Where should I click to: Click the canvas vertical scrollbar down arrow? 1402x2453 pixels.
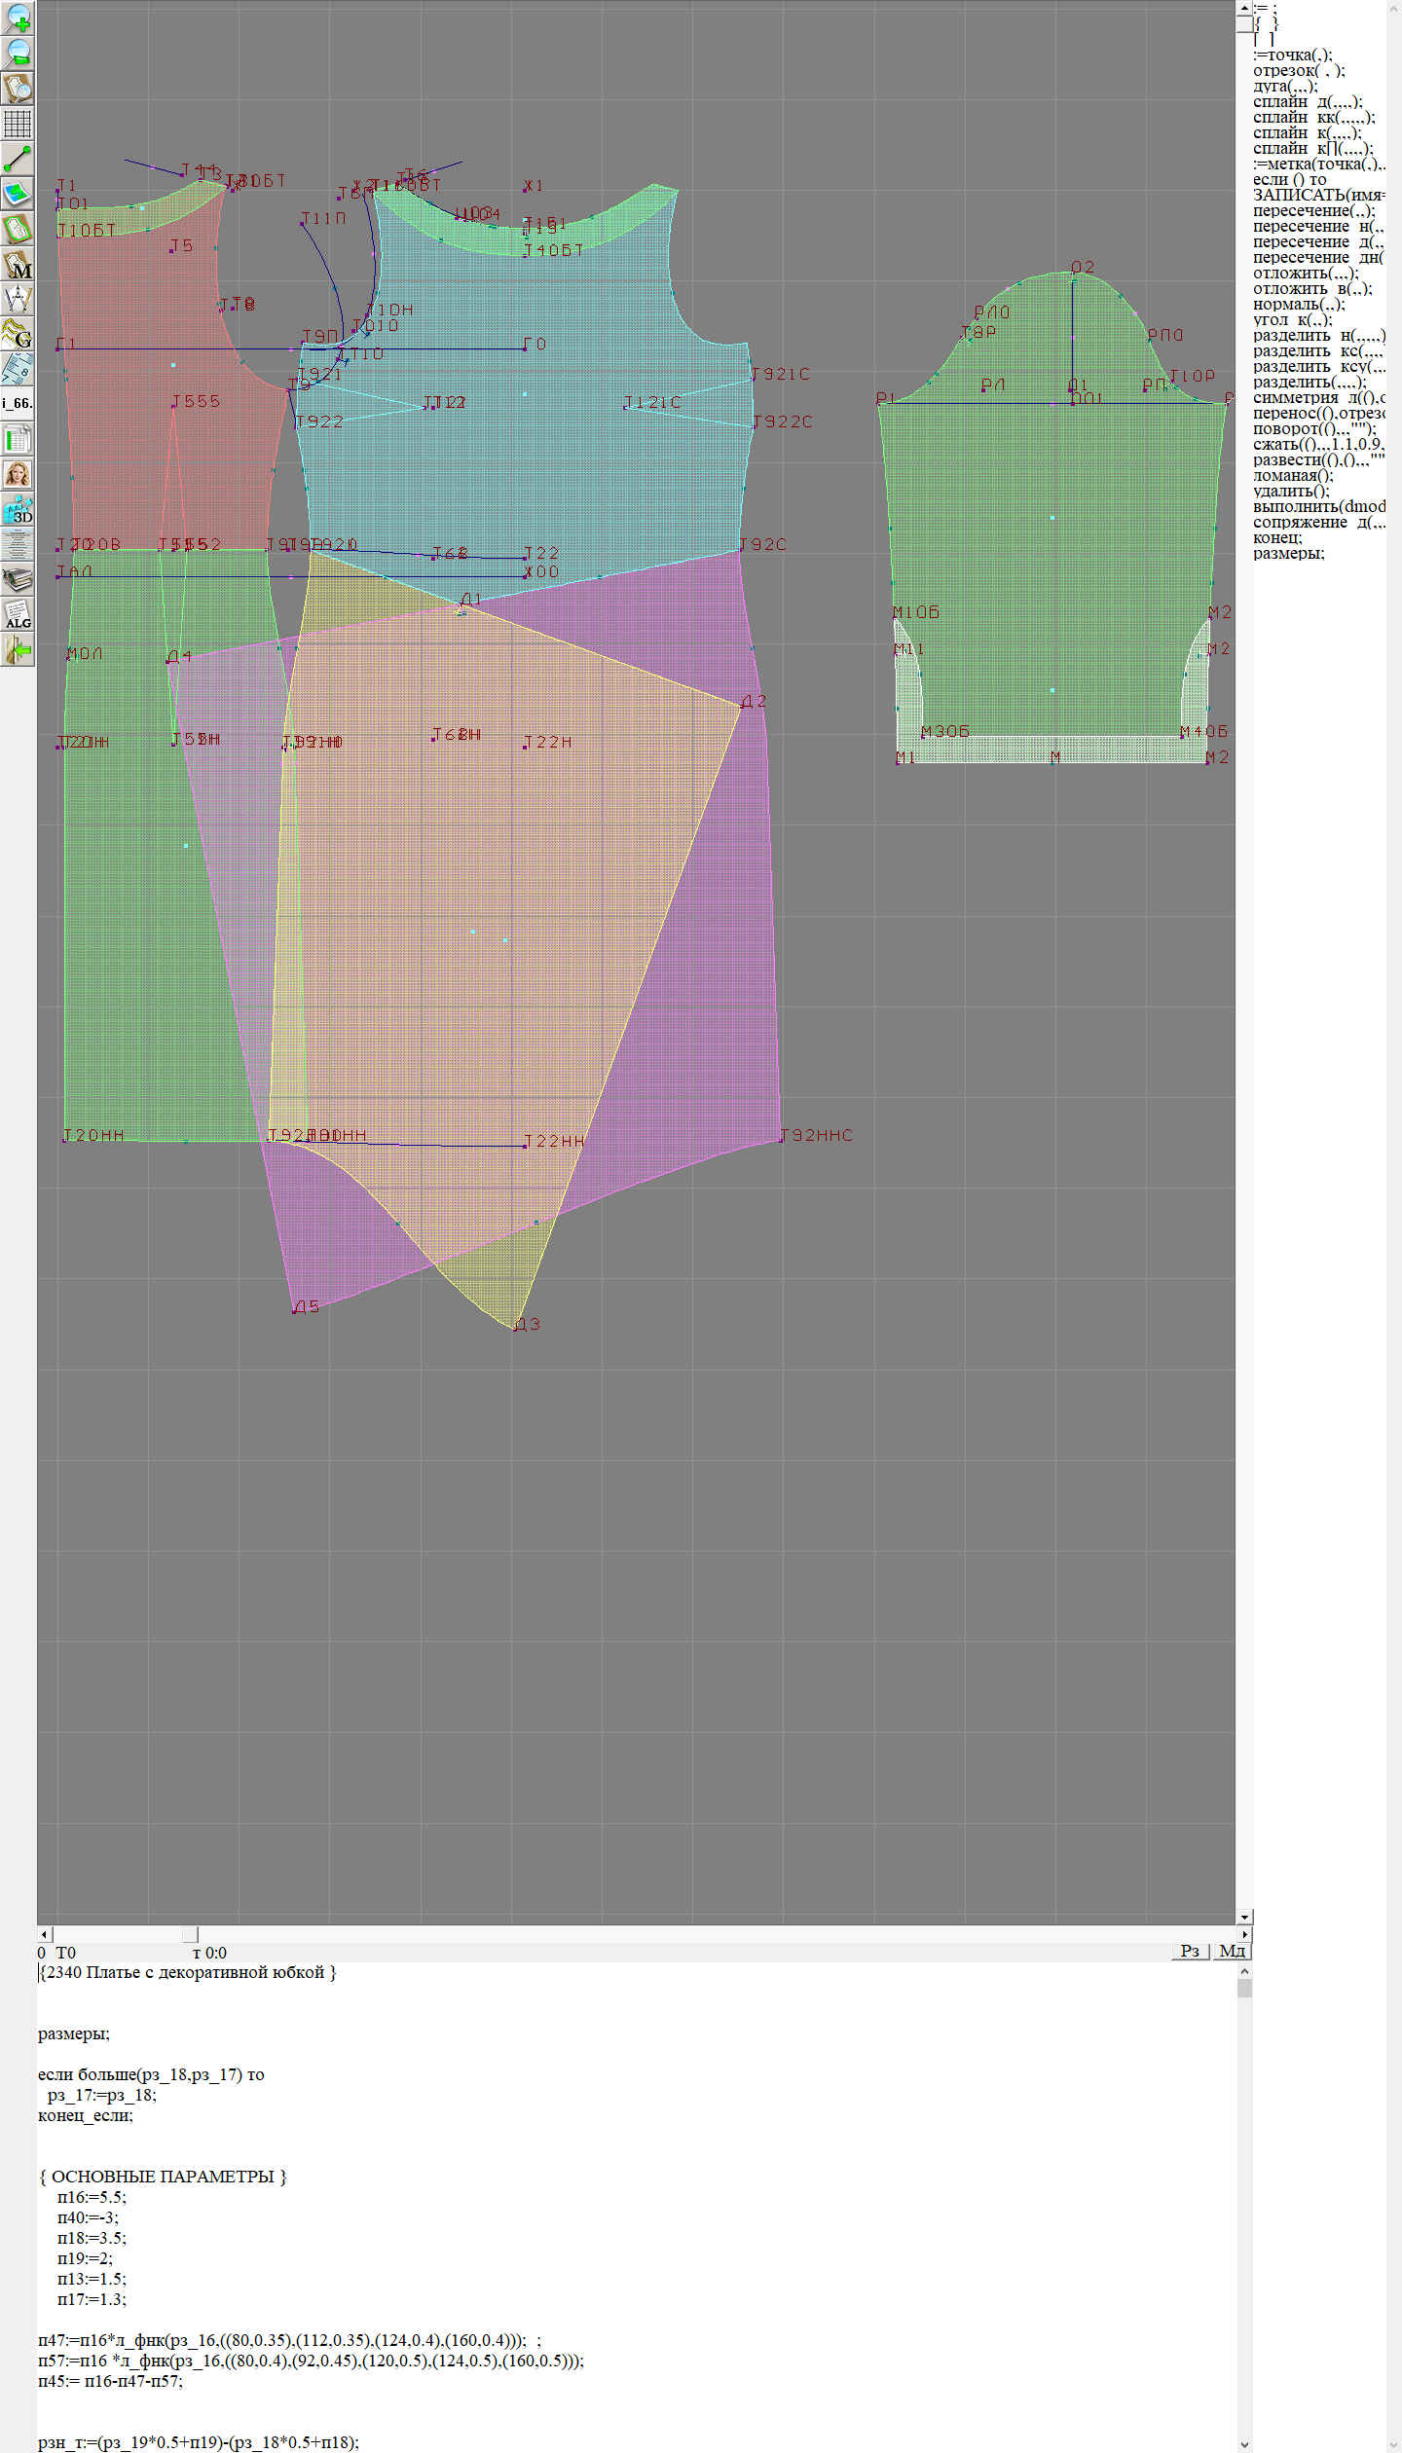click(1244, 1917)
